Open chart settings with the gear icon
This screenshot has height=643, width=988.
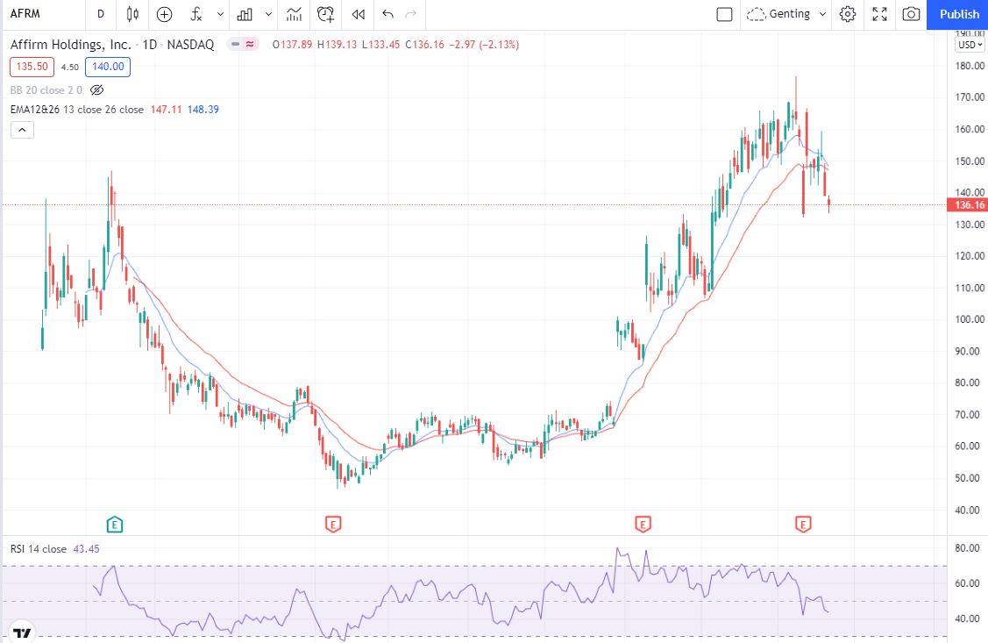tap(848, 14)
